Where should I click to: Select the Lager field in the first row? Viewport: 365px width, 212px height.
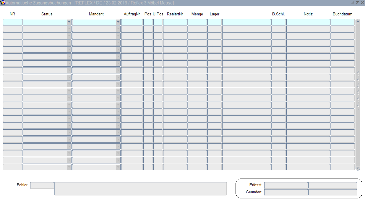click(x=214, y=22)
